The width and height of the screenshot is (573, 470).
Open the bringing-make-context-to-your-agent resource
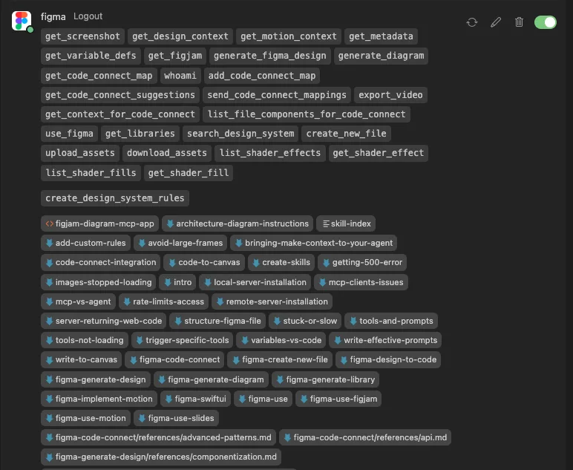tap(313, 243)
